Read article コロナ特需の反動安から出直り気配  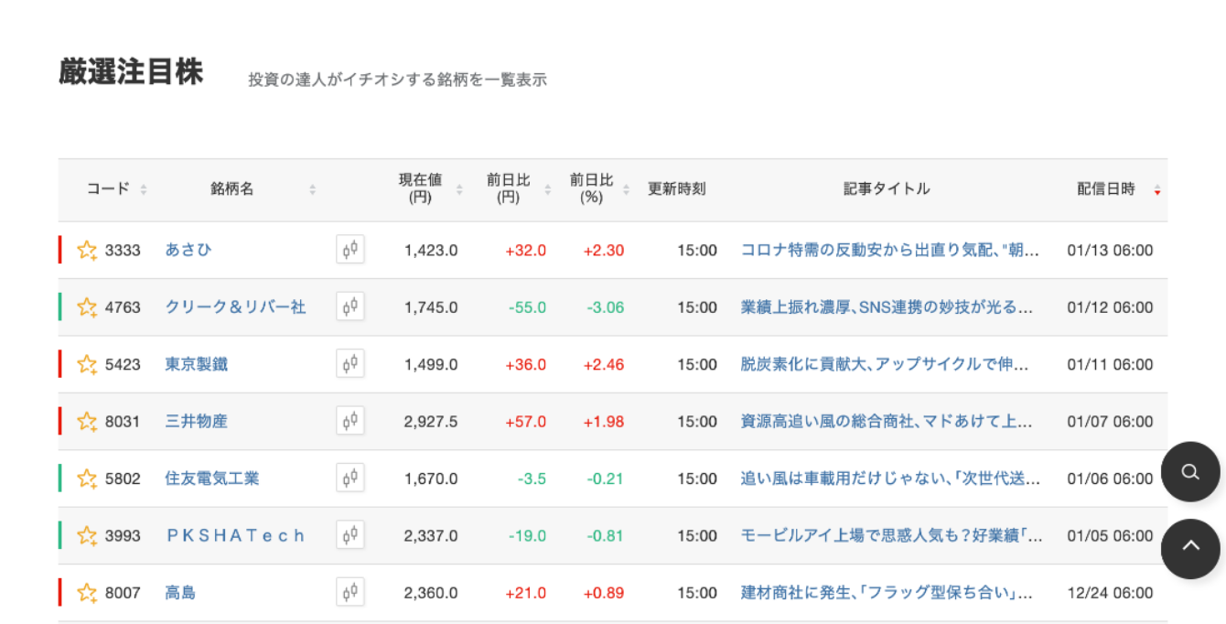tap(889, 250)
